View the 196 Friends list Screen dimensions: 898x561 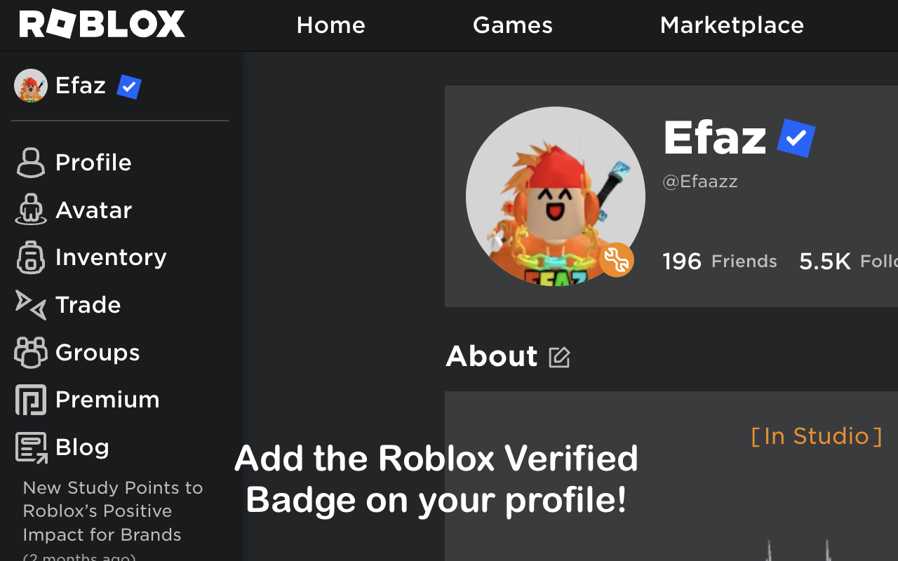720,262
